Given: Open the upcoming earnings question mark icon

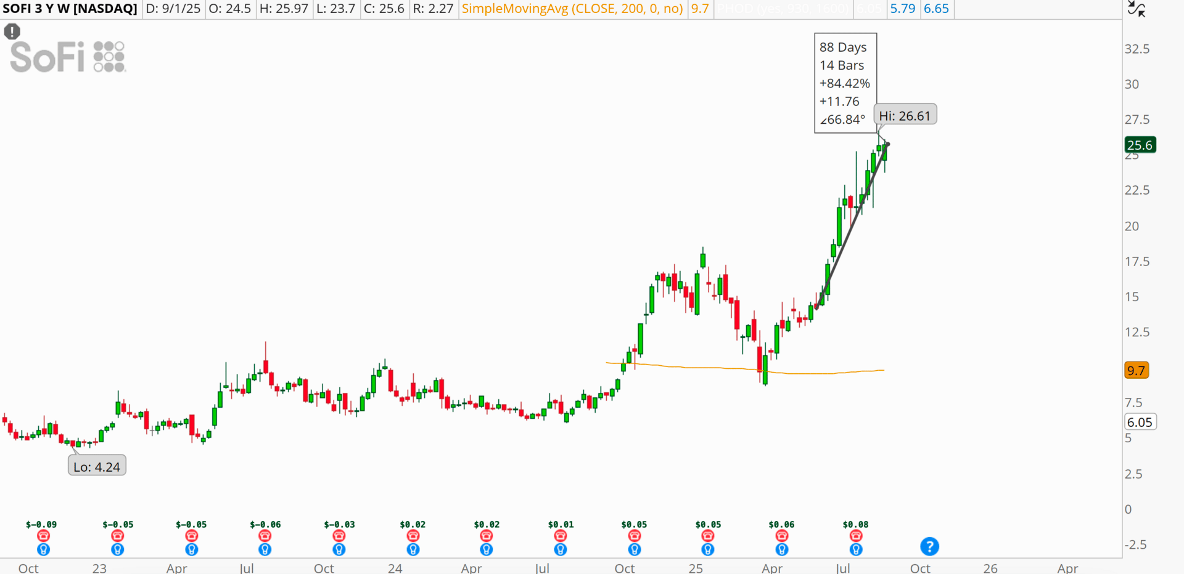Looking at the screenshot, I should pyautogui.click(x=929, y=546).
